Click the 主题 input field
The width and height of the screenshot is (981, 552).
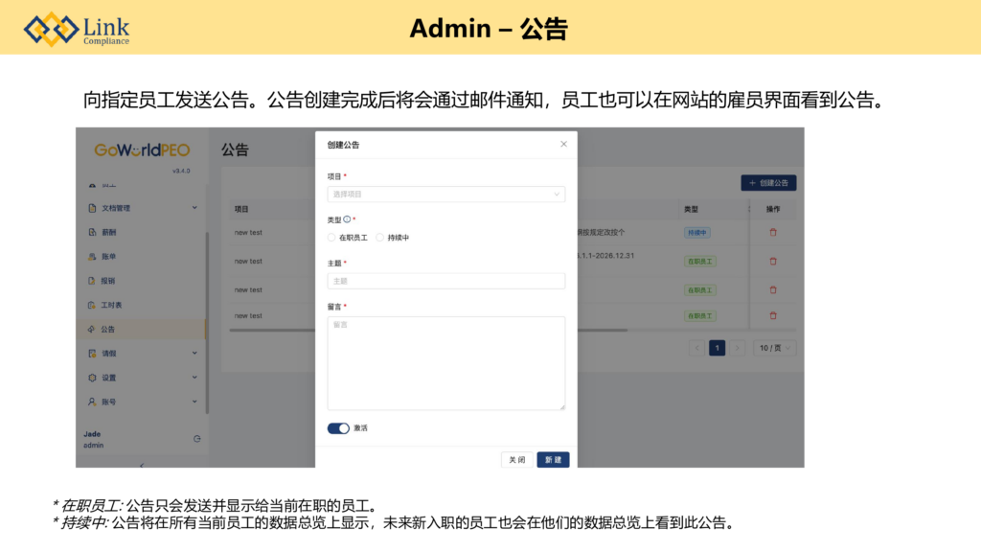point(445,281)
